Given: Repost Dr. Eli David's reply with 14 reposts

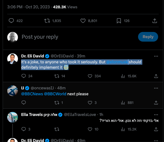Looking at the screenshot, I should [57, 76].
